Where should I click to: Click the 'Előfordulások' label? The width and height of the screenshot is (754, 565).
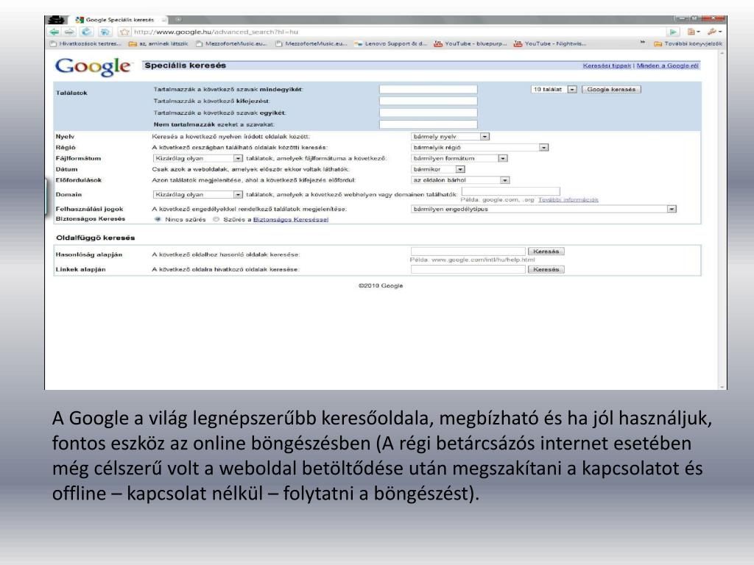(x=78, y=180)
